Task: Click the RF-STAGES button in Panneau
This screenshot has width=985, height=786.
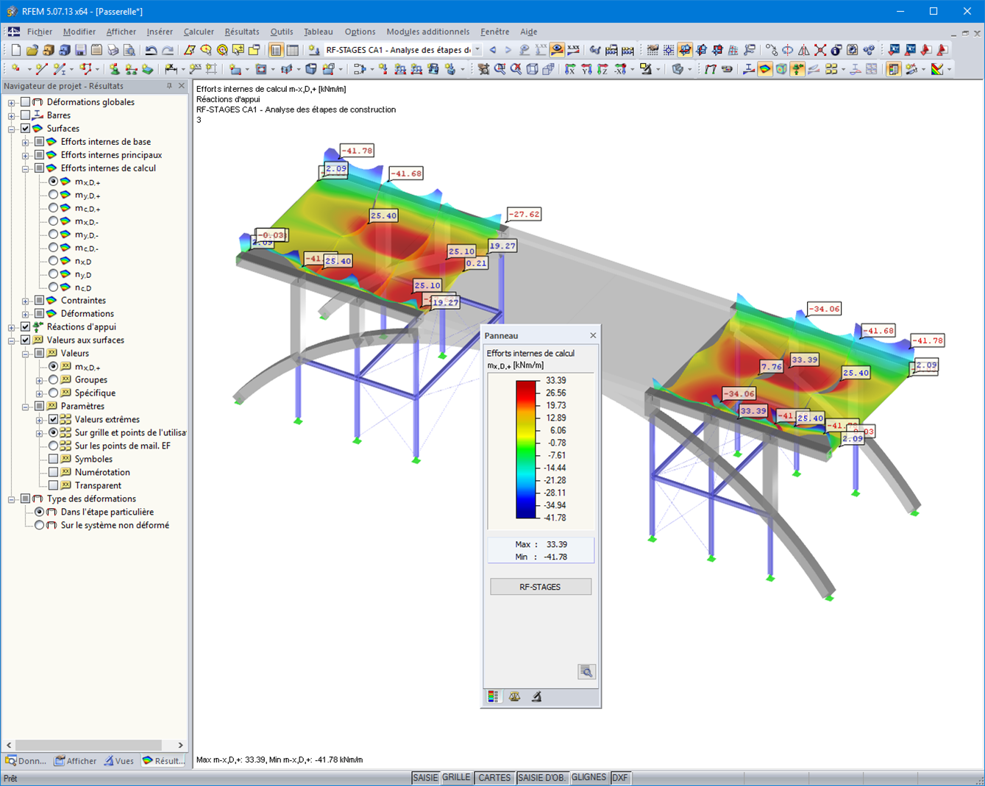Action: [541, 587]
